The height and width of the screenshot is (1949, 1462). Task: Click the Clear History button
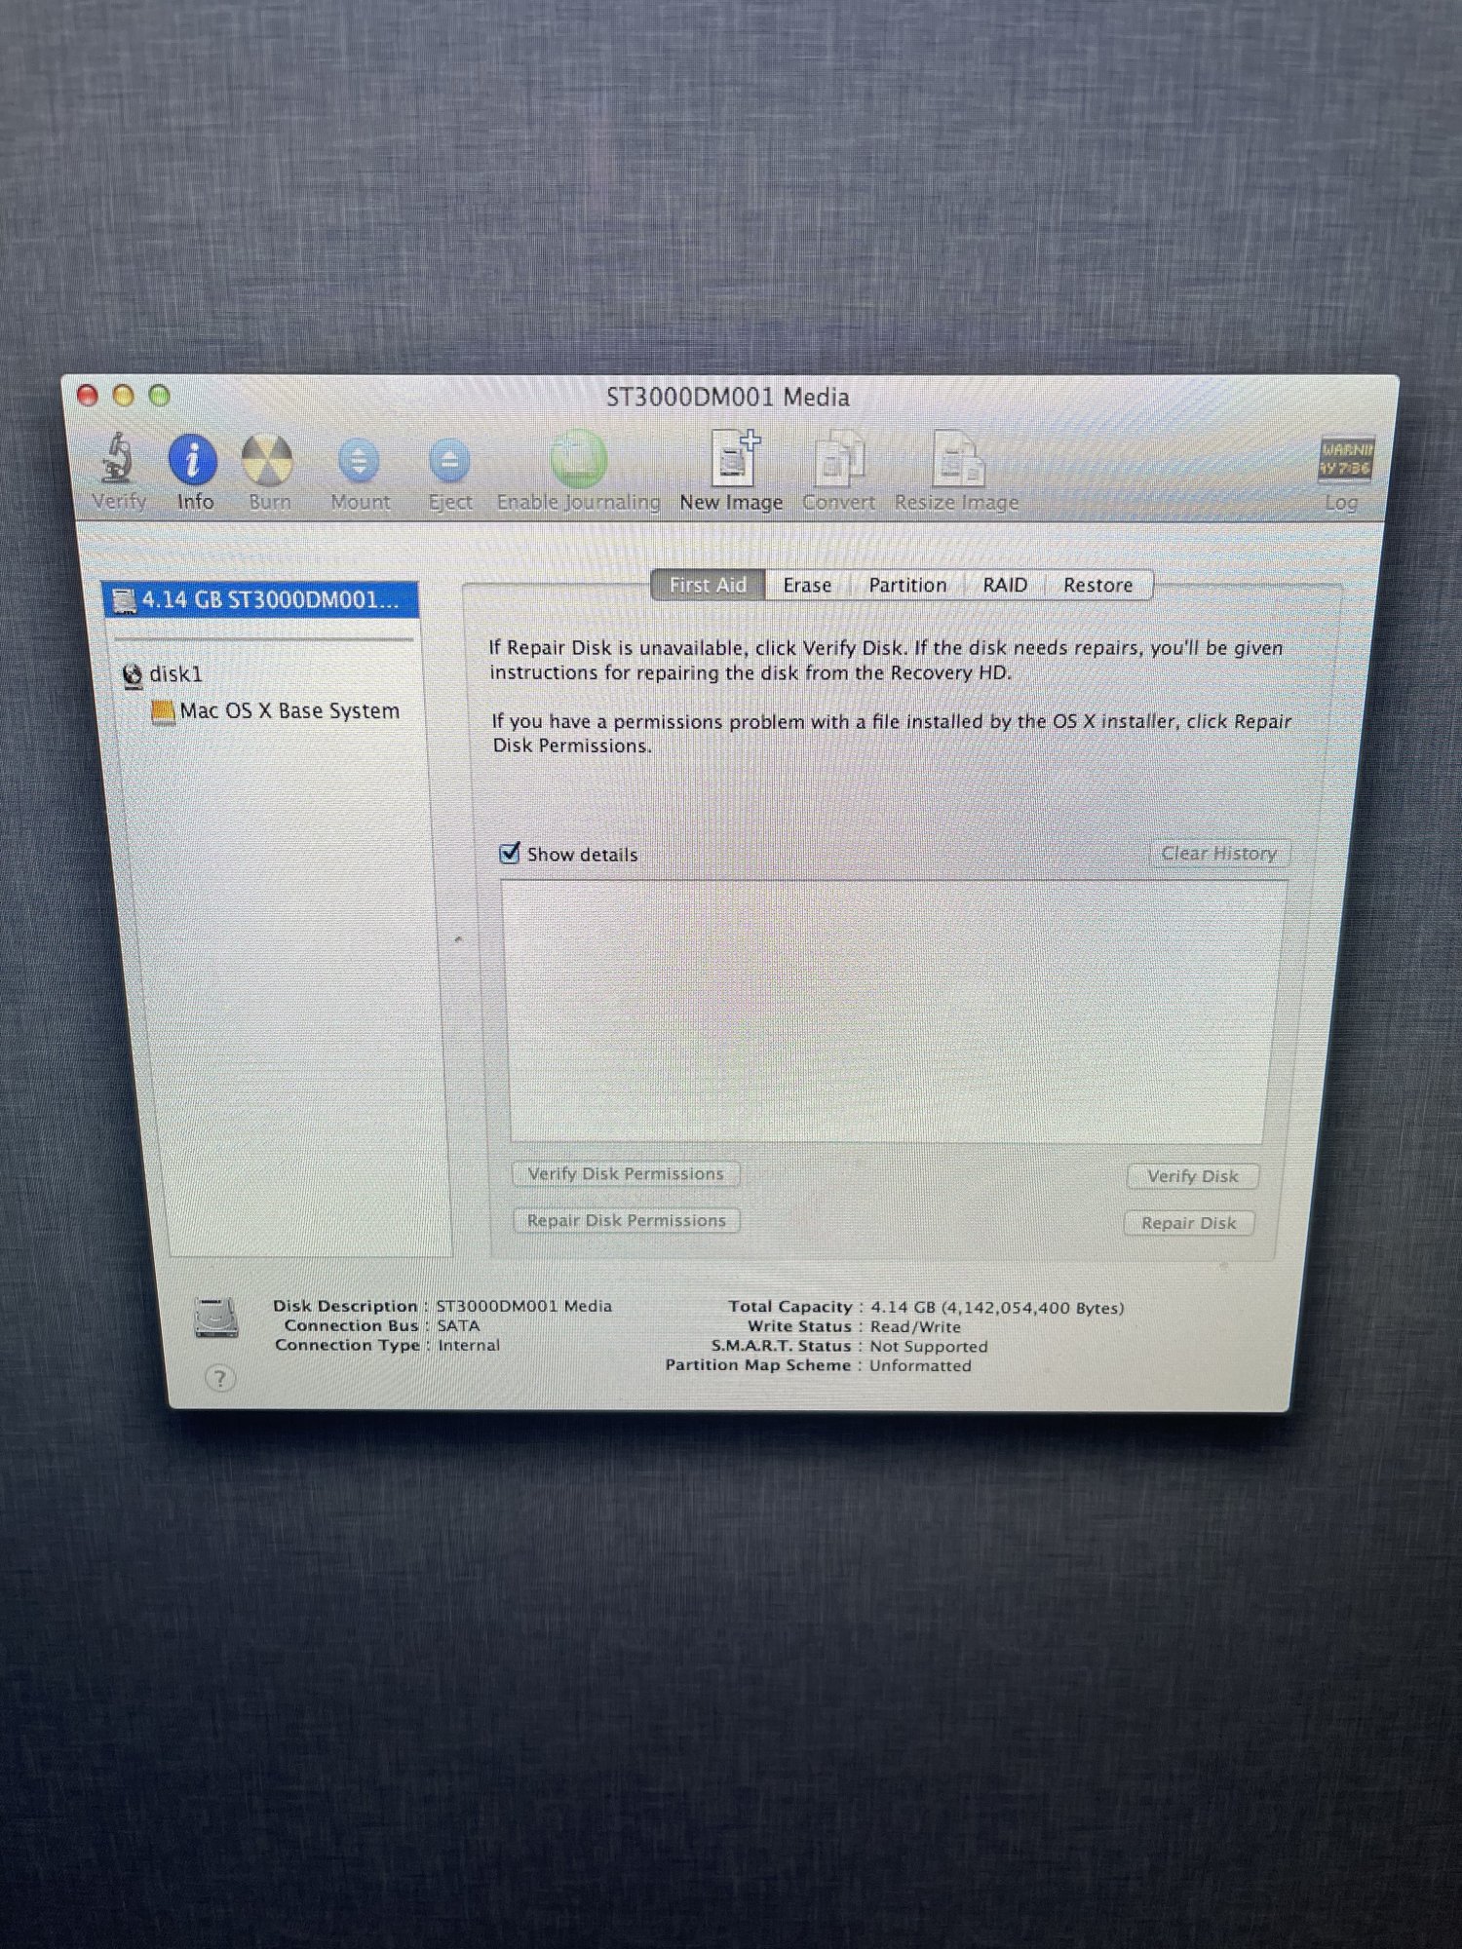click(1218, 854)
